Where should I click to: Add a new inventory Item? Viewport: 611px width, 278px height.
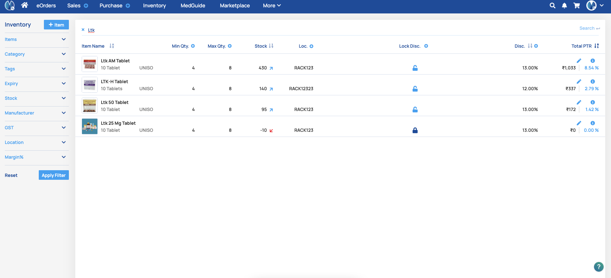click(x=56, y=25)
